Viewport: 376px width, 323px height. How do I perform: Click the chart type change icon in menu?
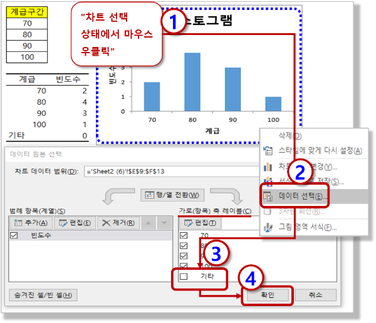pyautogui.click(x=268, y=167)
